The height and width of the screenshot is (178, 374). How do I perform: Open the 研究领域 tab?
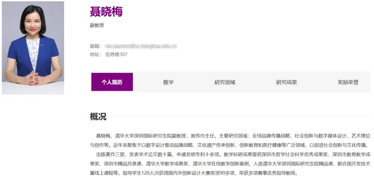[225, 82]
